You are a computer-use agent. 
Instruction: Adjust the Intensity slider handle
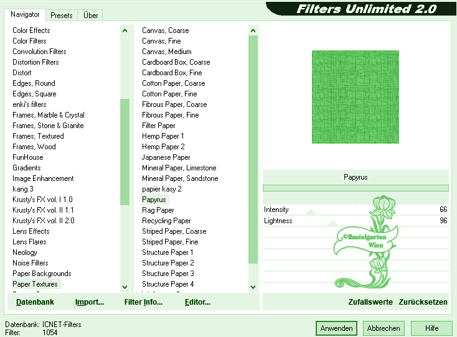click(311, 212)
